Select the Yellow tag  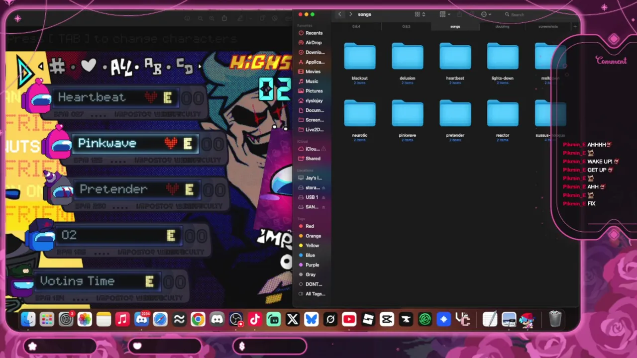pos(309,246)
